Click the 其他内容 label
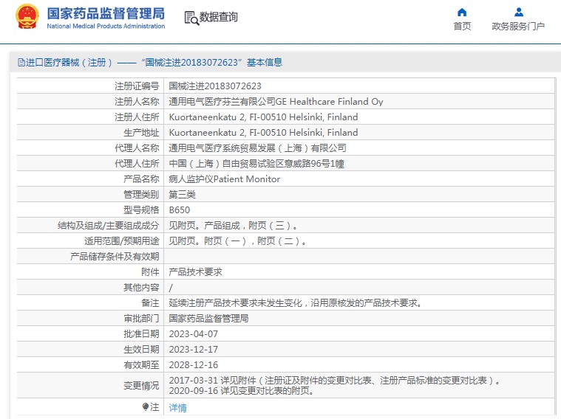Image resolution: width=561 pixels, height=419 pixels. 141,288
